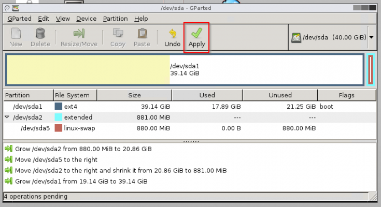The width and height of the screenshot is (381, 207).
Task: Click the /dev/sda1 block in disk map
Action: click(184, 69)
